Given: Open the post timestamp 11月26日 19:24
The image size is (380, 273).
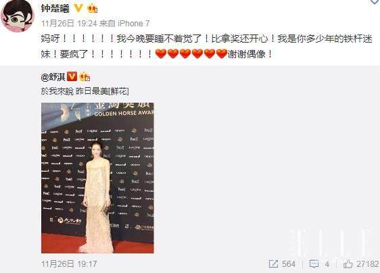Looking at the screenshot, I should click(69, 24).
